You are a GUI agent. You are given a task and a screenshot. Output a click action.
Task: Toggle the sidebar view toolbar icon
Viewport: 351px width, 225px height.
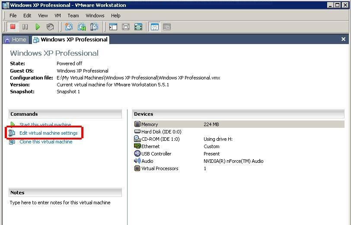click(113, 27)
